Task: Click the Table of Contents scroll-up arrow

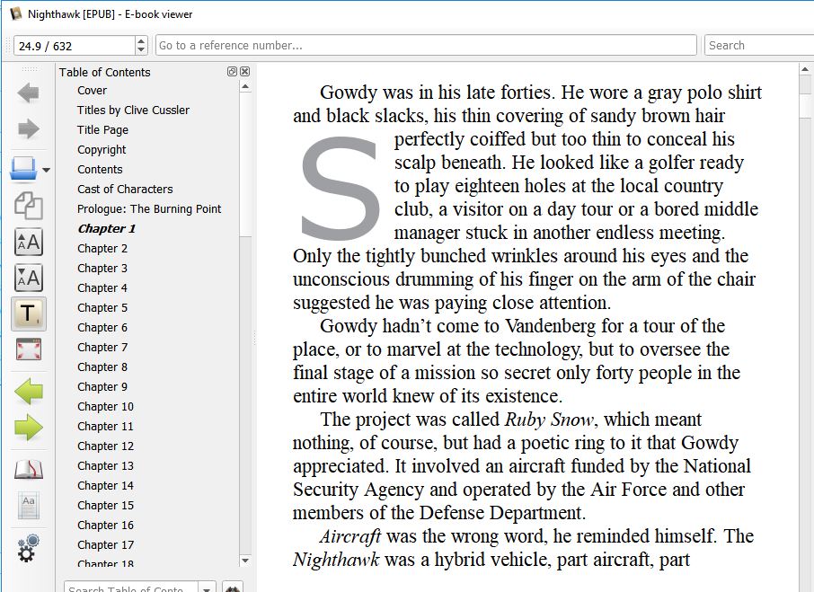Action: (245, 86)
